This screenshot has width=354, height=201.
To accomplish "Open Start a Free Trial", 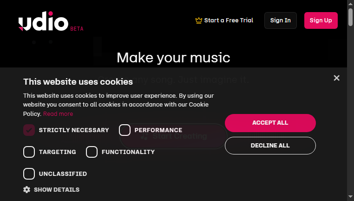I will tap(224, 20).
